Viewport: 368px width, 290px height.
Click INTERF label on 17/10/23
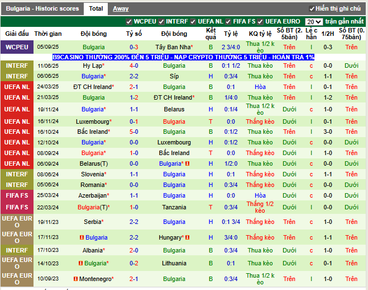pyautogui.click(x=17, y=250)
